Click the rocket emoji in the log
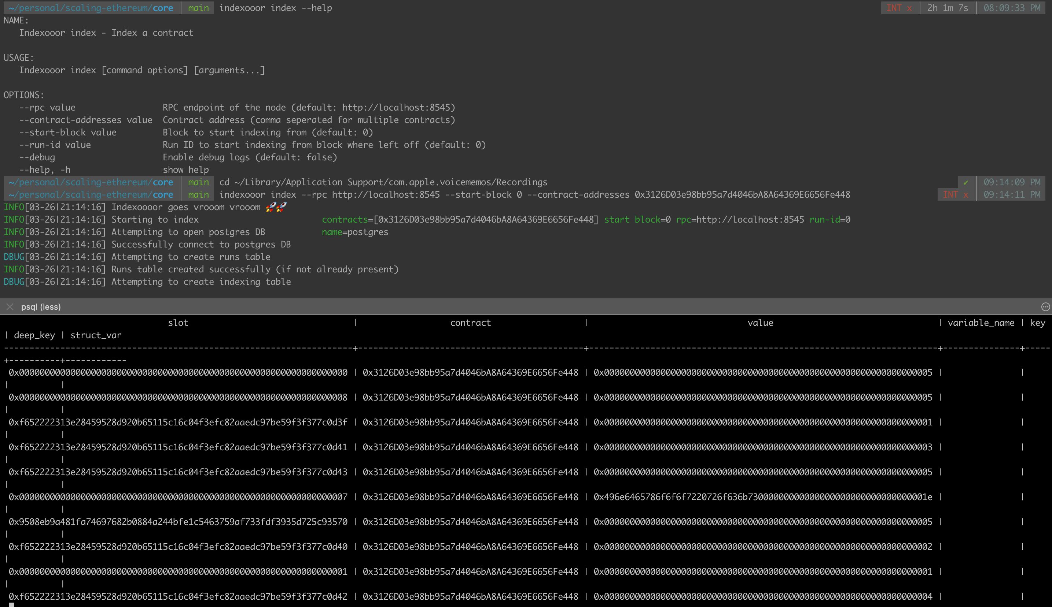This screenshot has height=607, width=1052. 276,207
